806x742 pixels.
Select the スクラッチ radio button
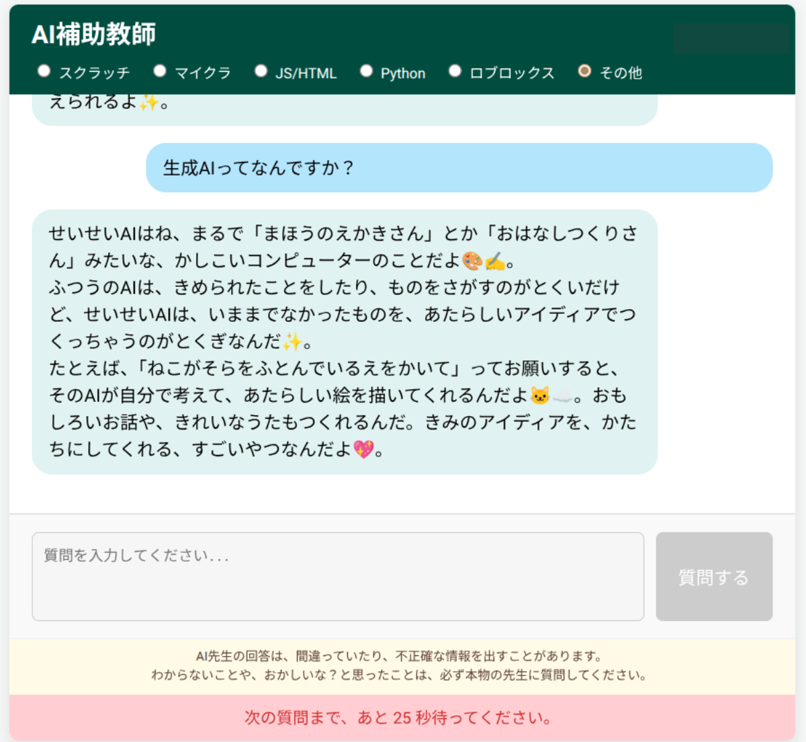44,71
